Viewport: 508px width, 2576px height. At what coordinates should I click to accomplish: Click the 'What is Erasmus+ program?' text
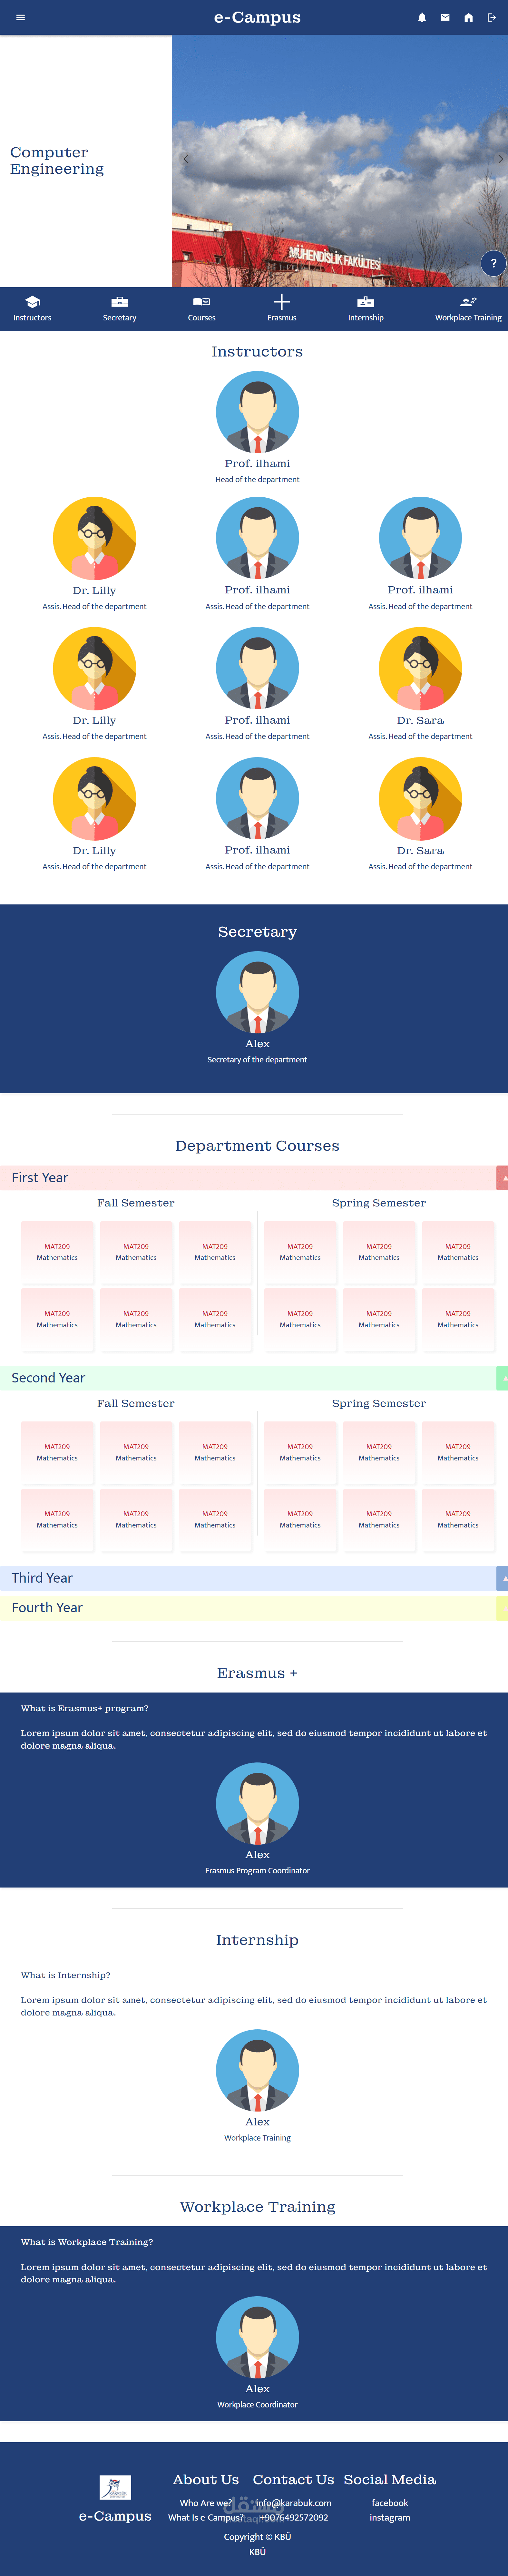pyautogui.click(x=85, y=1708)
